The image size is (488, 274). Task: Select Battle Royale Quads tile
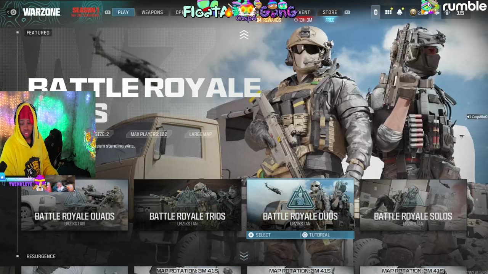coord(75,205)
